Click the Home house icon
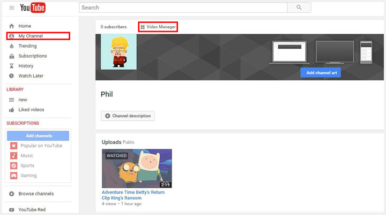This screenshot has height=215, width=386. [12, 26]
